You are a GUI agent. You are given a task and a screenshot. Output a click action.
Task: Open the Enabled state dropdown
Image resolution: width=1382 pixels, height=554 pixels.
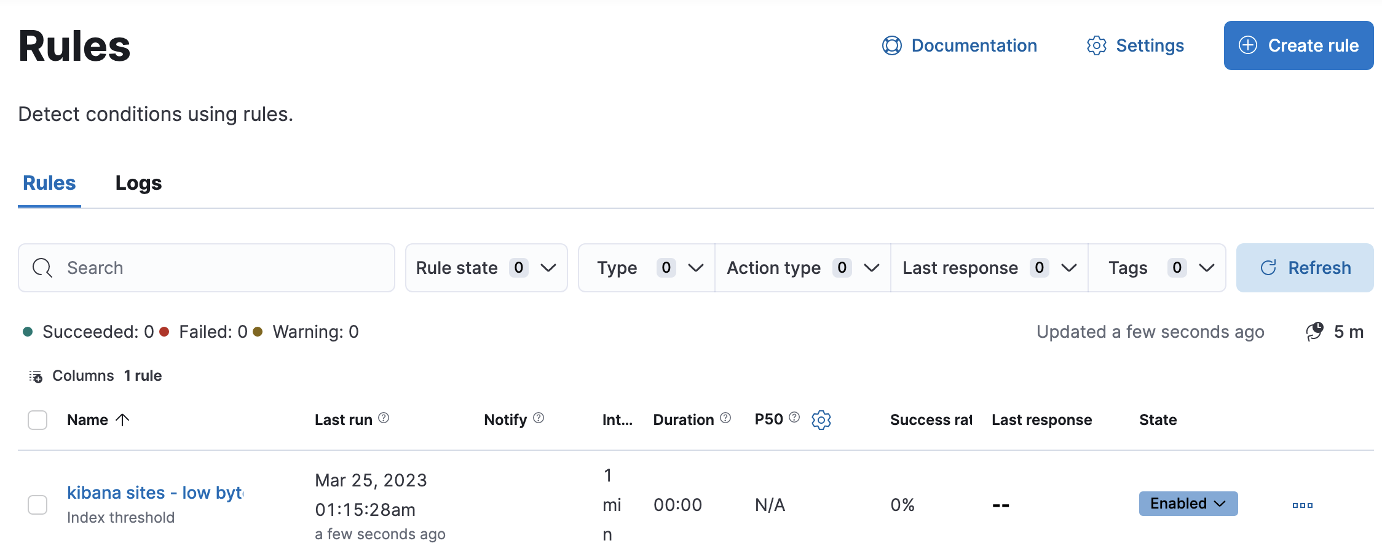[1188, 503]
